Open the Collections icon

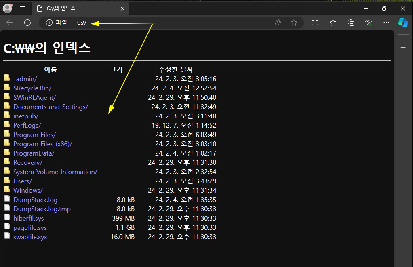(351, 23)
